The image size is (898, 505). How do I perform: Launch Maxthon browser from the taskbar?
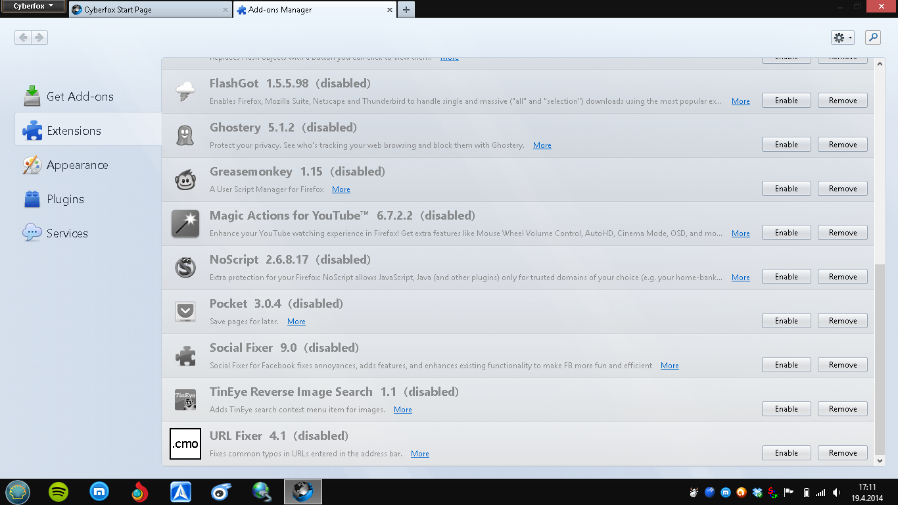[x=99, y=492]
